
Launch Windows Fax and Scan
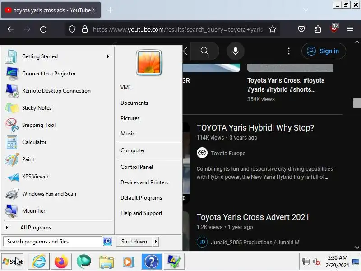coord(57,194)
